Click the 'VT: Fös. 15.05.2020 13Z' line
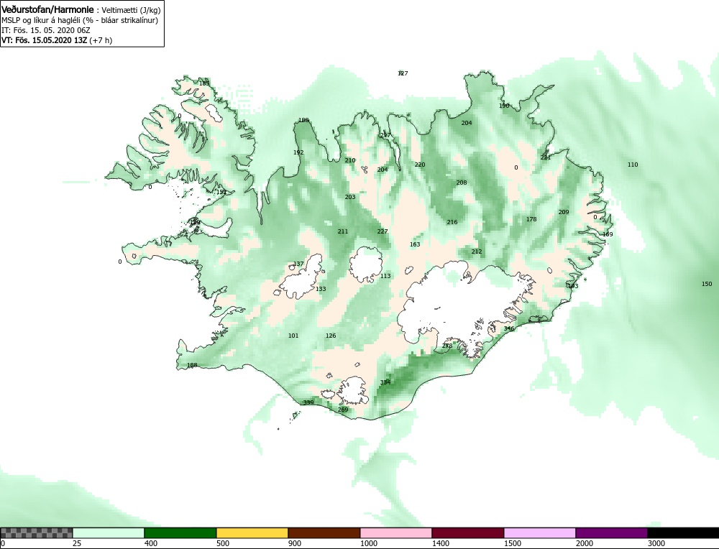The width and height of the screenshot is (719, 549). pyautogui.click(x=44, y=40)
